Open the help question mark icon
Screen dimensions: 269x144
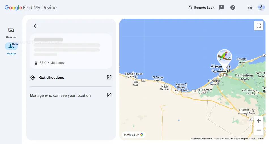point(233,7)
